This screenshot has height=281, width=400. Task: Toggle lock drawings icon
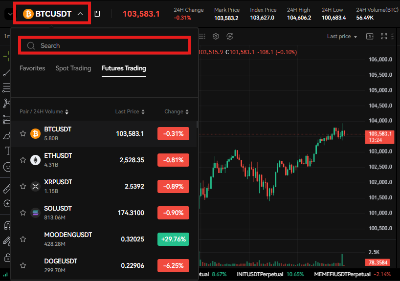point(7,258)
